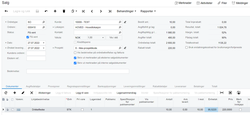Edit customer with pencil icon next to Kunde
Image resolution: width=250 pixels, height=115 pixels.
pos(125,22)
